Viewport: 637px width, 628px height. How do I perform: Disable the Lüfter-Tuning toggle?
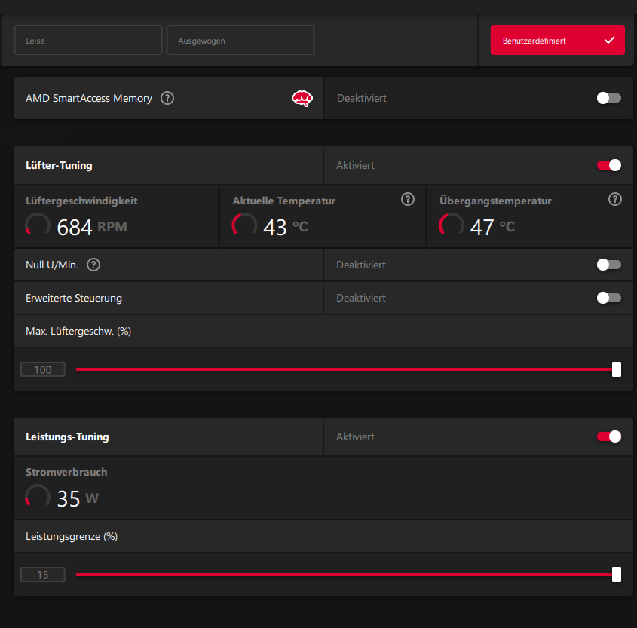pos(608,165)
